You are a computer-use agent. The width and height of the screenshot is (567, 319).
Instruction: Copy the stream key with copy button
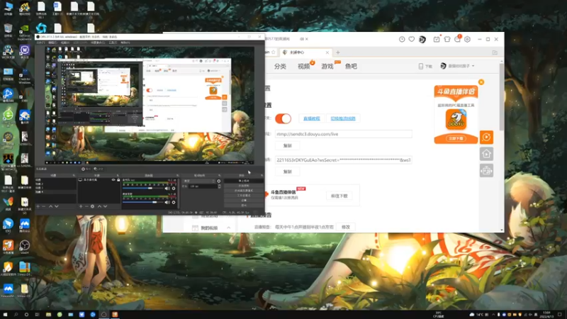[288, 172]
